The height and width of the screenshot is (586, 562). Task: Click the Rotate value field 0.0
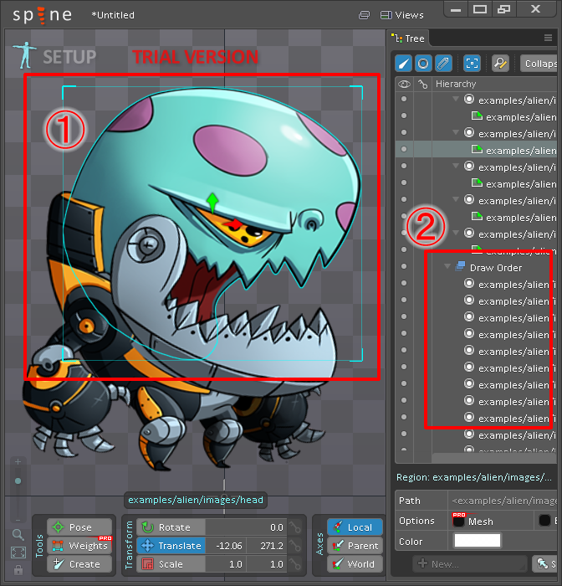246,527
